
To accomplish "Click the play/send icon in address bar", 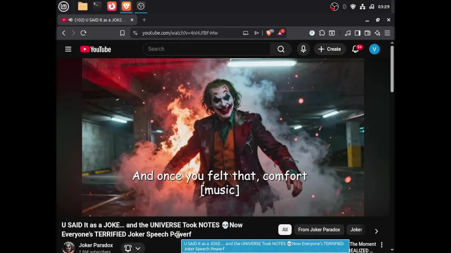I will 257,33.
